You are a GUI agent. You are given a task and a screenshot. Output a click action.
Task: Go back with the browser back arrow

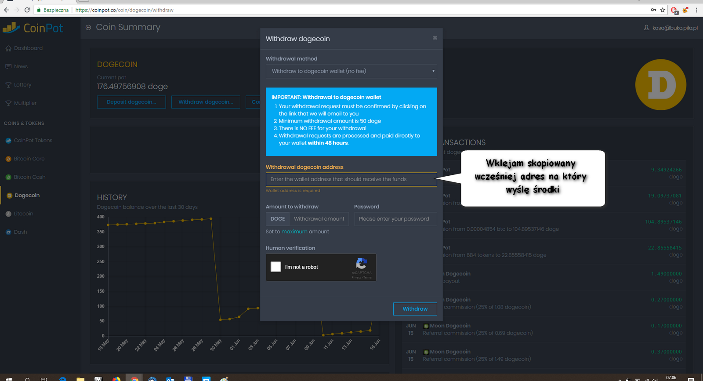[7, 10]
